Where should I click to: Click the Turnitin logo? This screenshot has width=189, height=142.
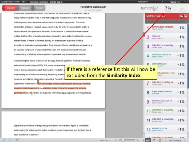[x=149, y=8]
